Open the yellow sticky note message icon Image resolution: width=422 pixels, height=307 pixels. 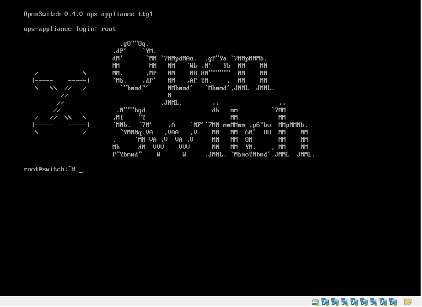pyautogui.click(x=407, y=302)
